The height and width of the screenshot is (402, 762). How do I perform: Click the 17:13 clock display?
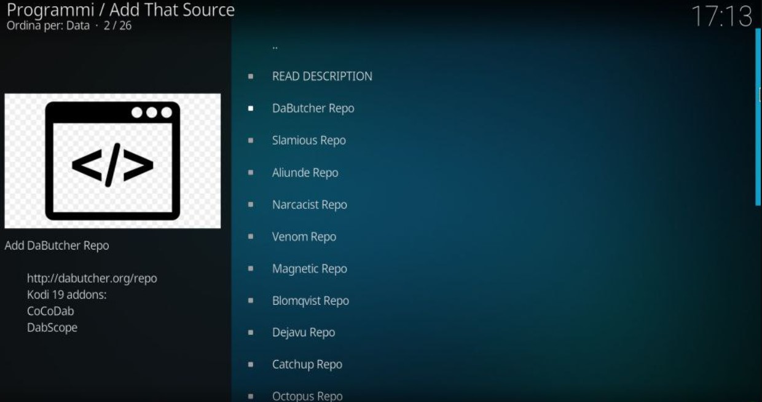[721, 17]
